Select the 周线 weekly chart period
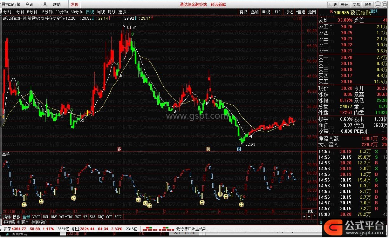Viewport: 389px width, 238px height. (101, 12)
